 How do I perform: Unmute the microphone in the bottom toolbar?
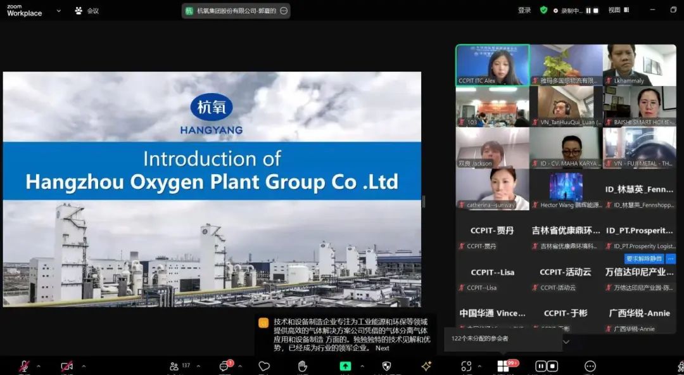24,366
